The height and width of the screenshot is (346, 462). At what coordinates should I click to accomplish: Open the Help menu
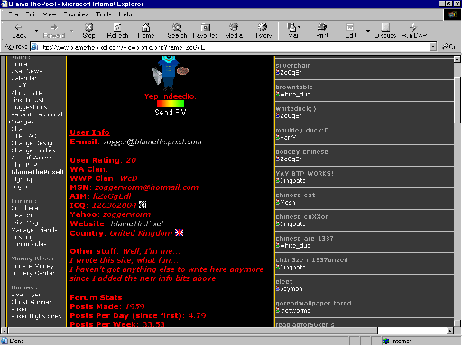coord(125,14)
